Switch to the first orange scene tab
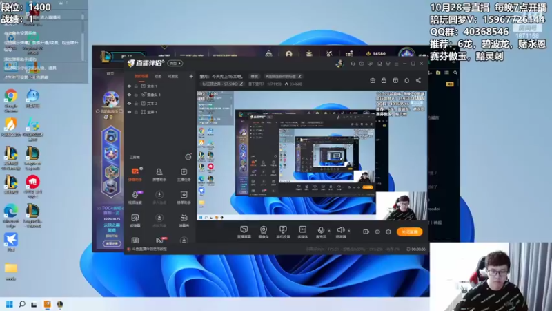 [141, 76]
